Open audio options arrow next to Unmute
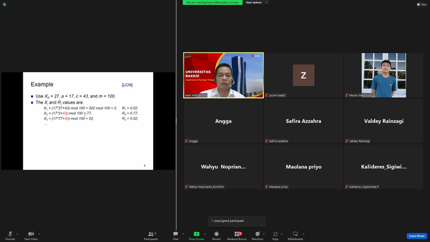The height and width of the screenshot is (242, 430). click(x=17, y=234)
